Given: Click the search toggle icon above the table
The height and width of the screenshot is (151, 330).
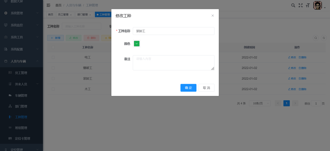Looking at the screenshot, I should [316, 38].
